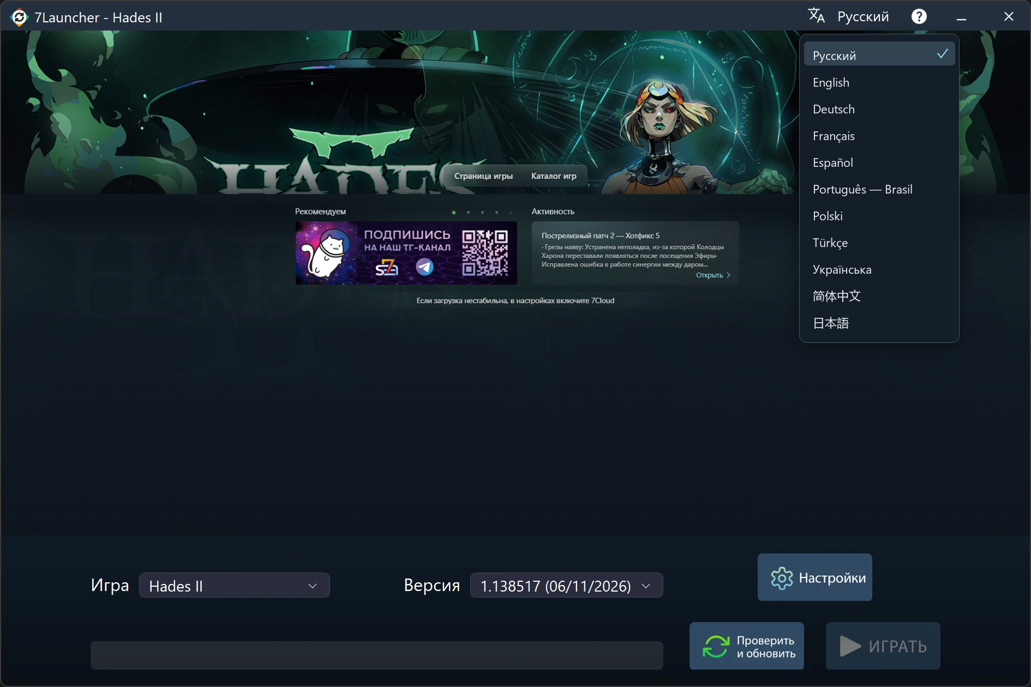Viewport: 1031px width, 687px height.
Task: Click the download progress bar
Action: click(x=377, y=655)
